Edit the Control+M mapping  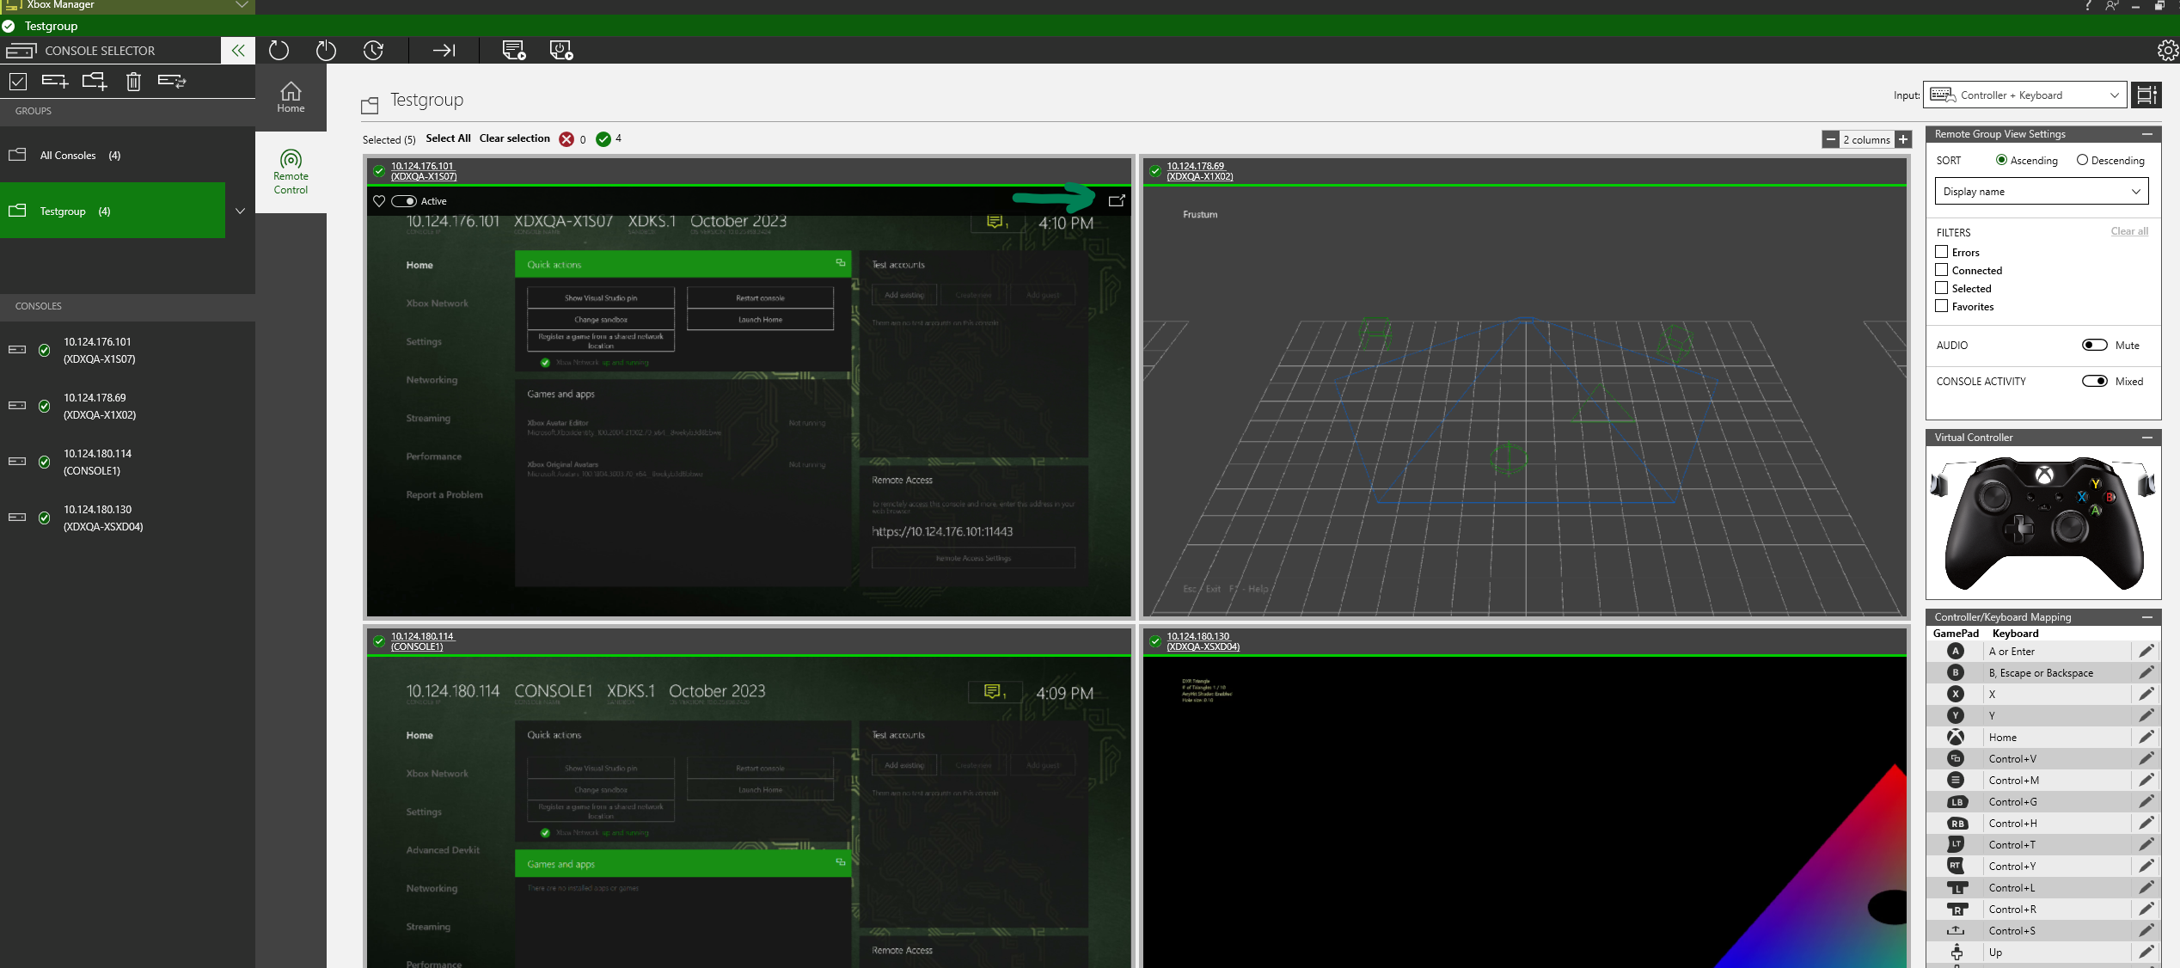click(2146, 781)
